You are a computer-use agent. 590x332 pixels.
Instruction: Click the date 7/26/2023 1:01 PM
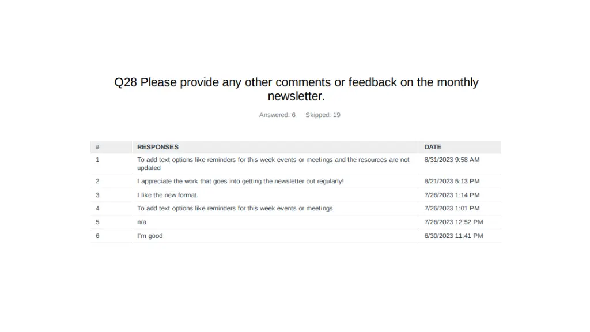pos(452,208)
